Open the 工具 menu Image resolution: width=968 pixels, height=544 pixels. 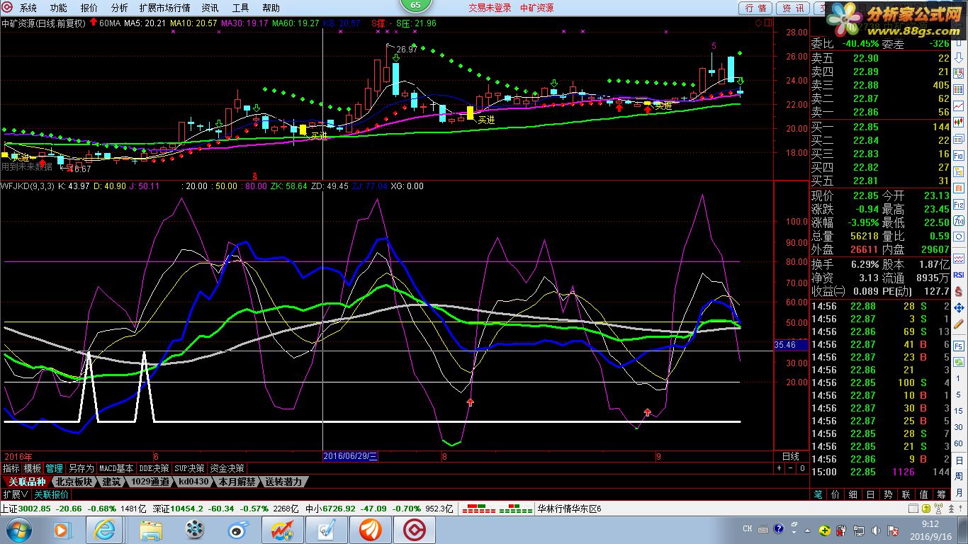(241, 8)
